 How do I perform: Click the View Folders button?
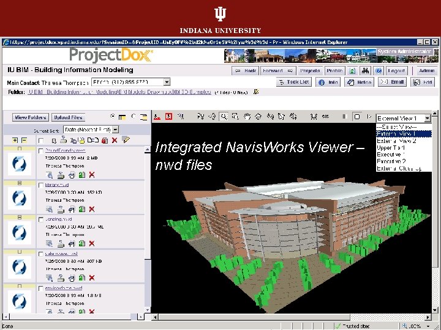(31, 117)
